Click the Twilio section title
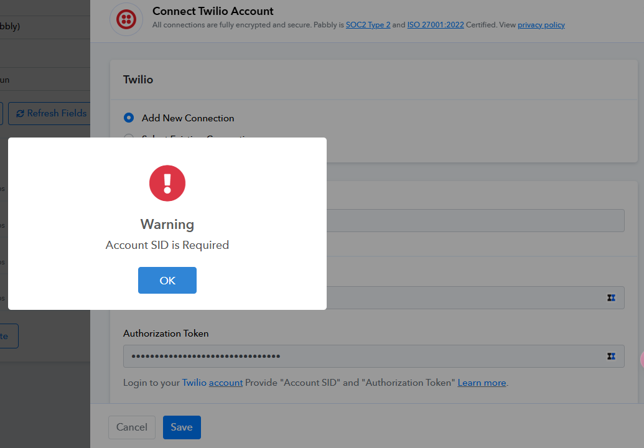Viewport: 644px width, 448px height. (x=138, y=80)
